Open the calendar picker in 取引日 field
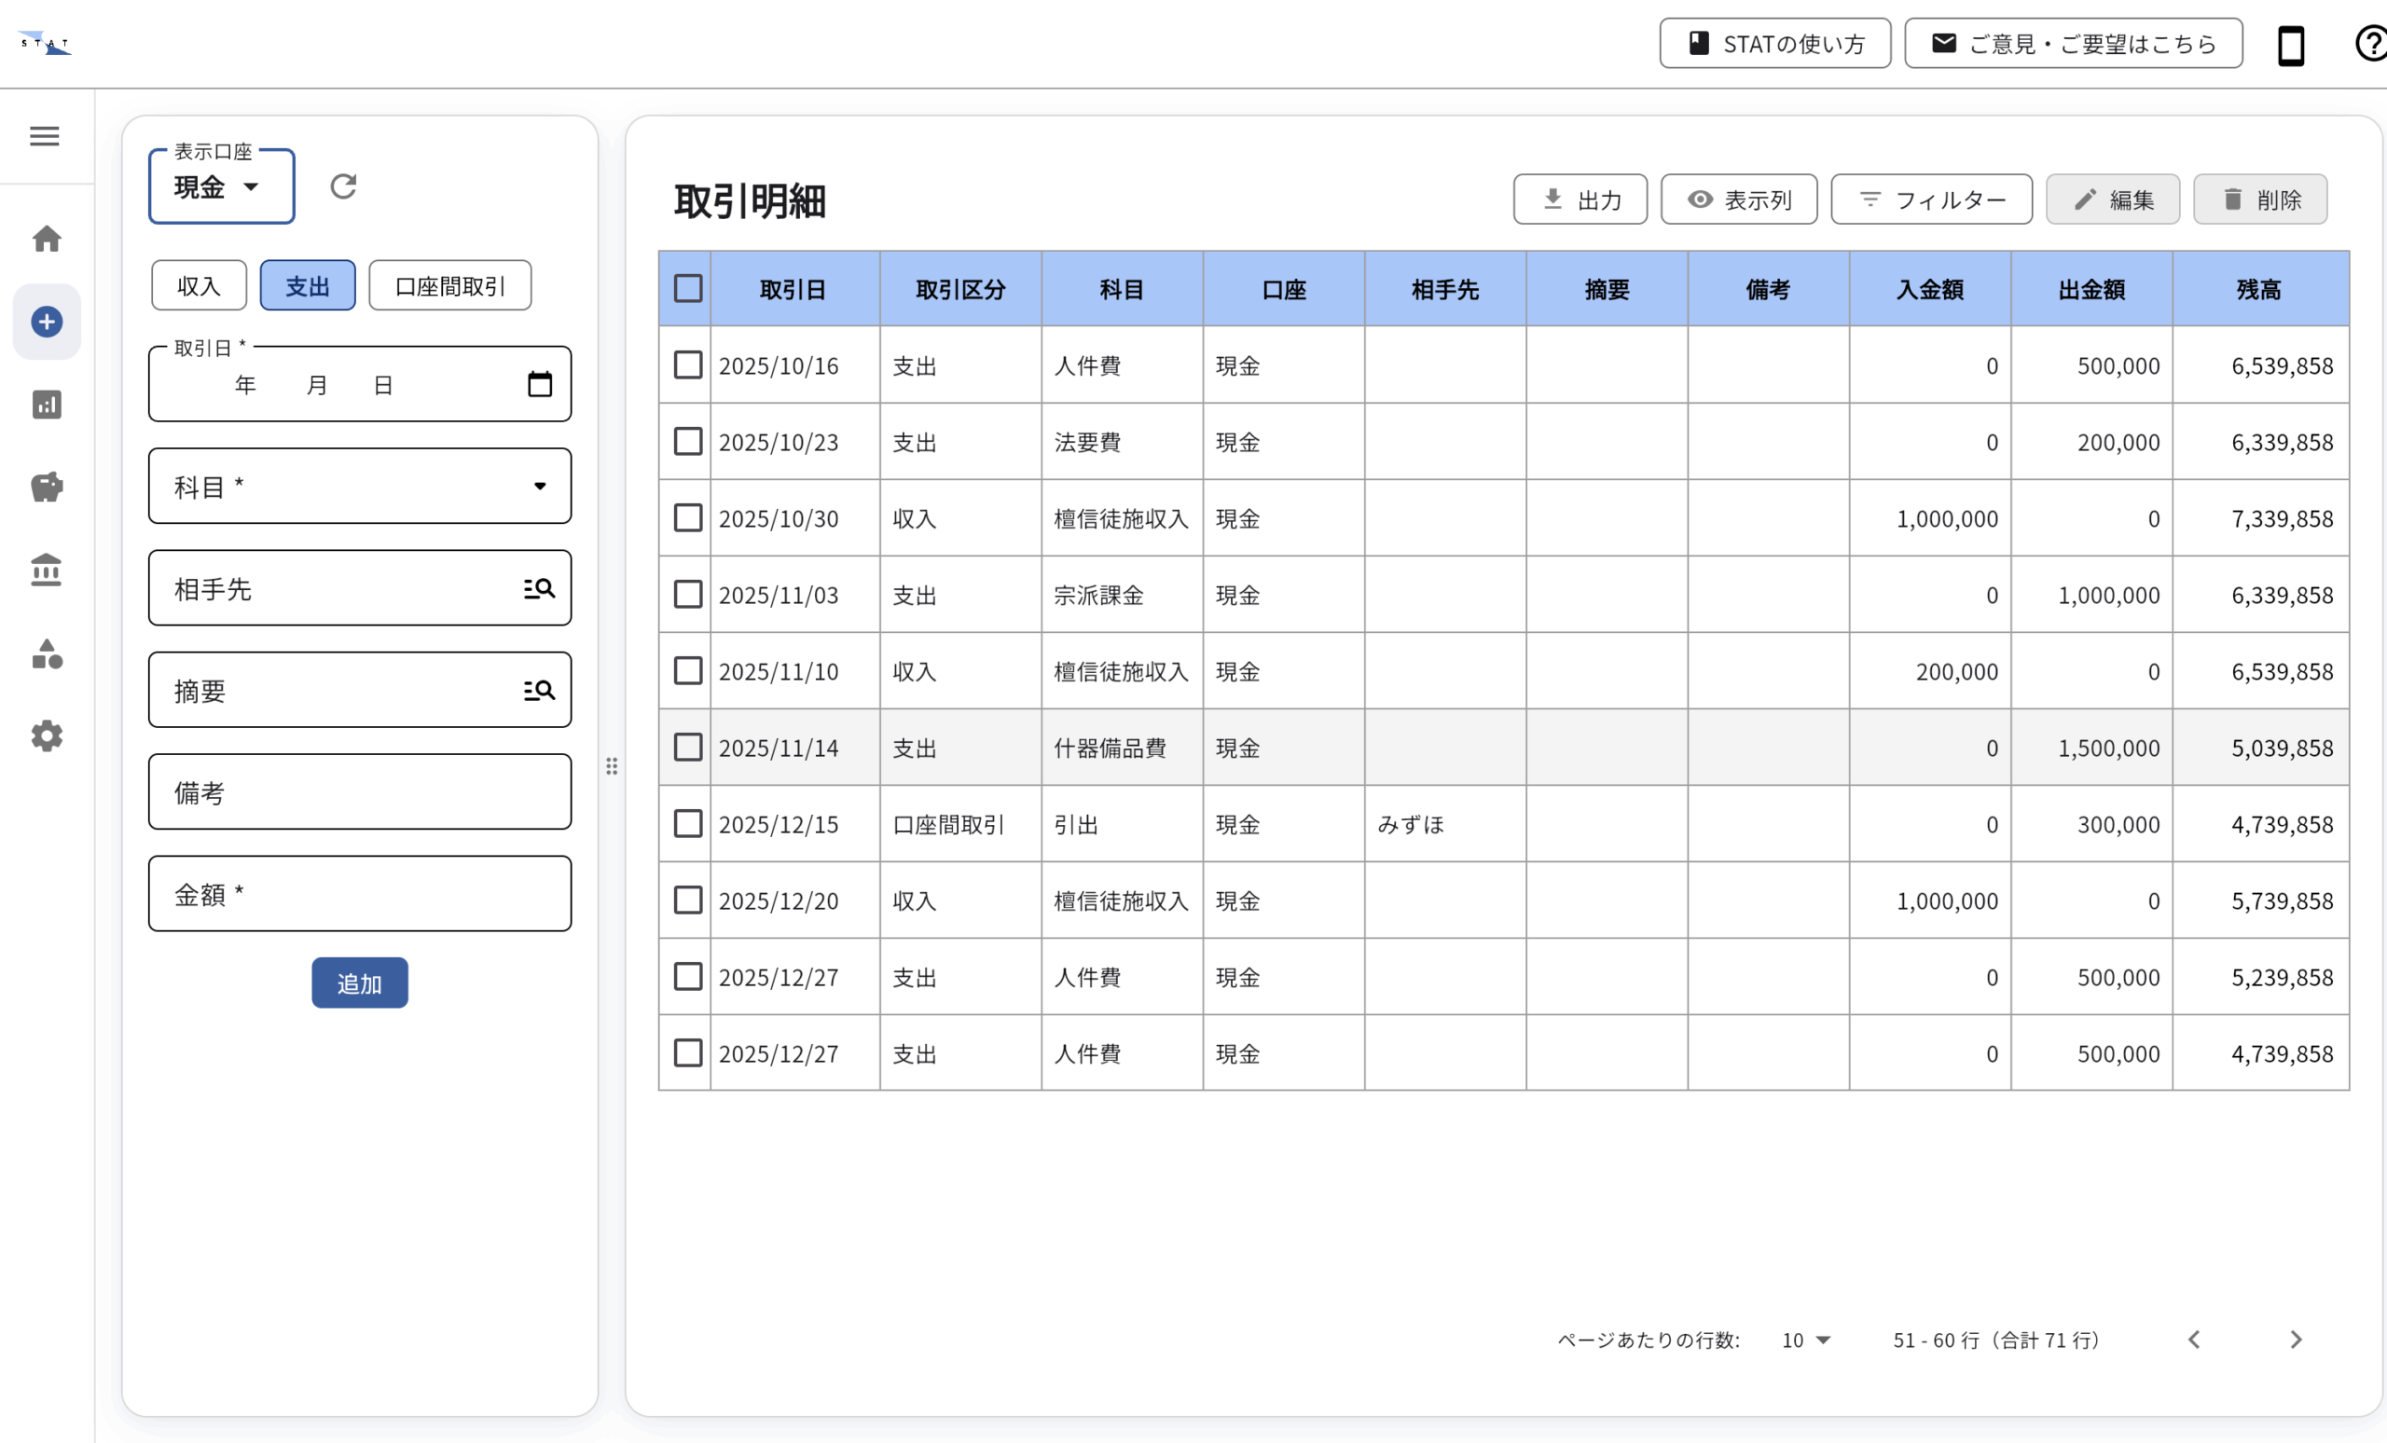This screenshot has height=1443, width=2387. [x=540, y=384]
